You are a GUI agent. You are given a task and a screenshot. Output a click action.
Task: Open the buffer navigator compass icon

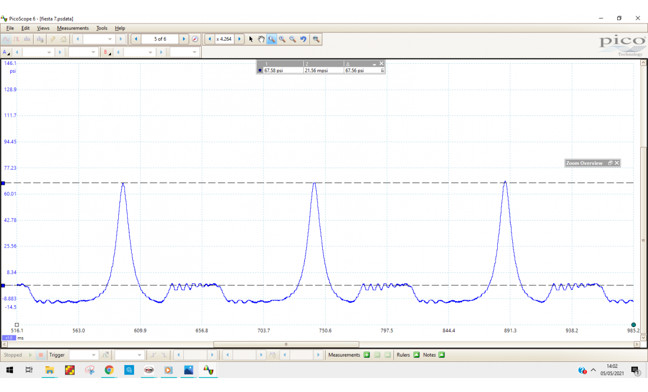[x=195, y=39]
